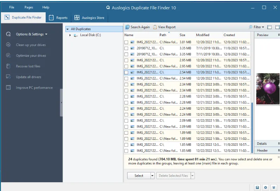The height and width of the screenshot is (191, 280).
Task: Check the box for 3.81 MB New folder file
Action: [x=126, y=42]
